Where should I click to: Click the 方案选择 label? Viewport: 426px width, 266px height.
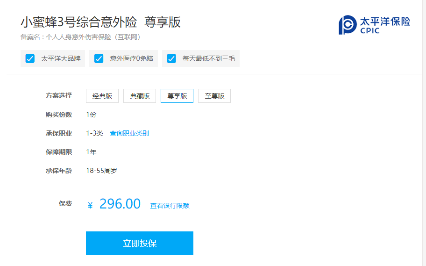pos(59,96)
